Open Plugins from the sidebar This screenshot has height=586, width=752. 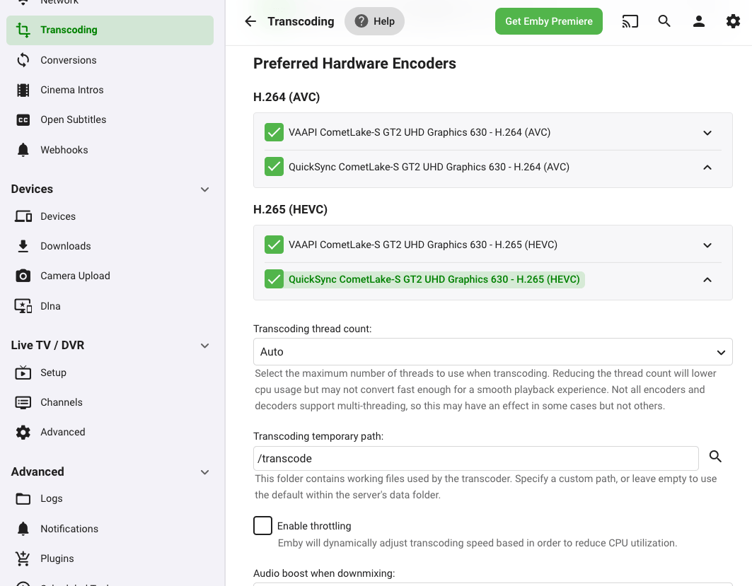[x=57, y=558]
